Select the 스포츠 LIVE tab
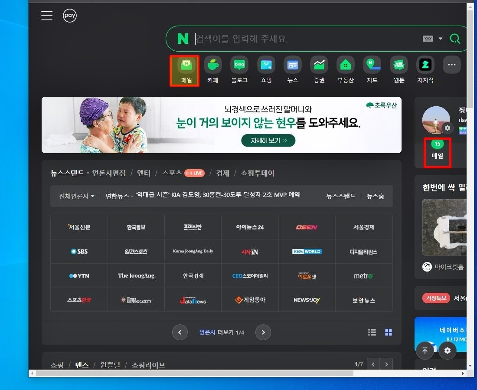477x390 pixels. click(183, 173)
